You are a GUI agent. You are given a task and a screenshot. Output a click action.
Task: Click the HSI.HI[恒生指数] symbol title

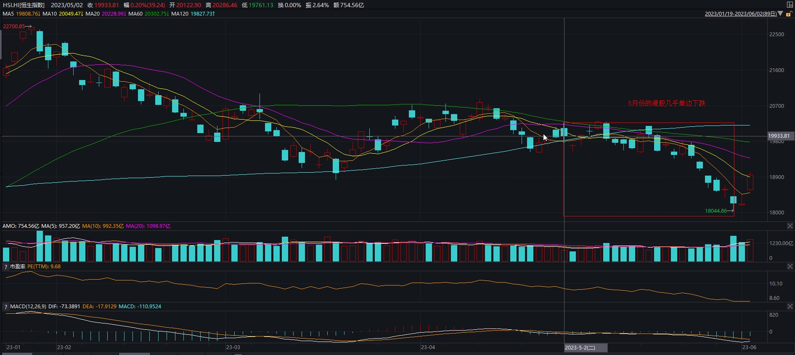(24, 5)
